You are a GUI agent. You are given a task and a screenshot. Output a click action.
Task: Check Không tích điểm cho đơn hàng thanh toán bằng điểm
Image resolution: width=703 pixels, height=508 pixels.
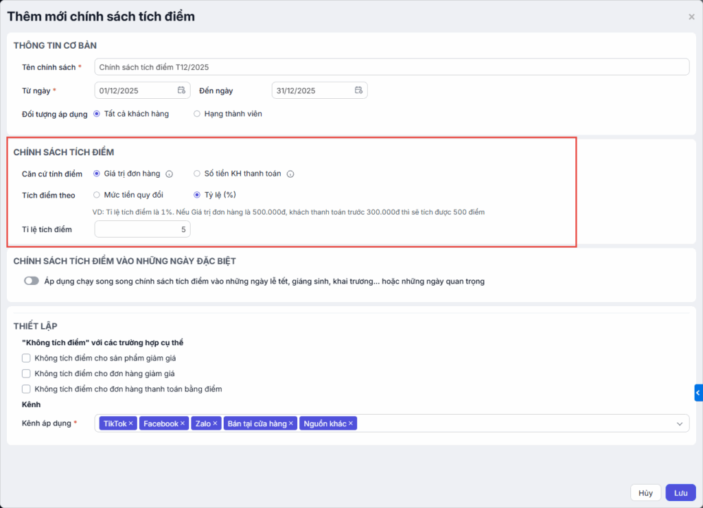coord(26,389)
